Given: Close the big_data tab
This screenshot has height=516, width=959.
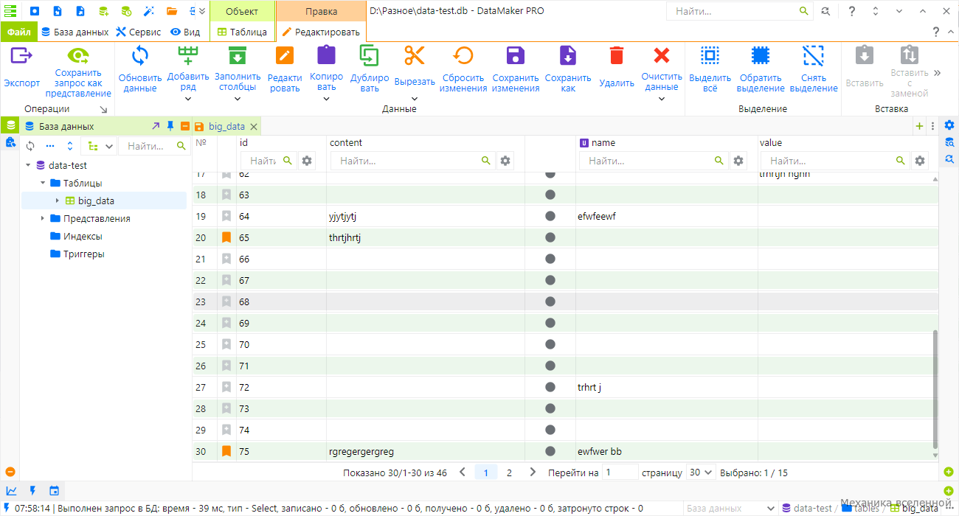Looking at the screenshot, I should pyautogui.click(x=253, y=126).
